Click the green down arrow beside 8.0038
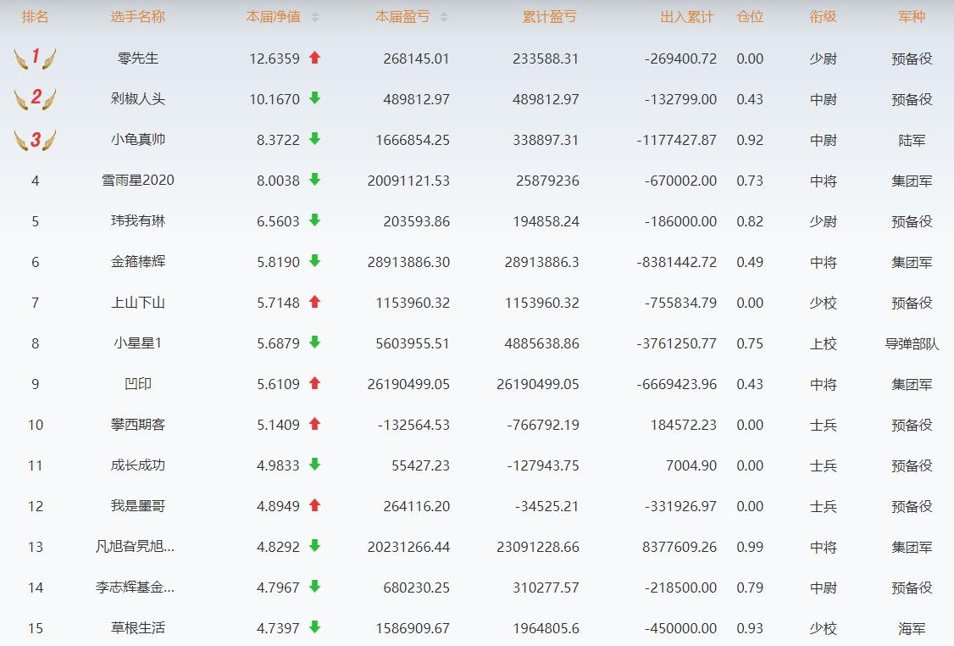This screenshot has width=954, height=646. point(315,181)
